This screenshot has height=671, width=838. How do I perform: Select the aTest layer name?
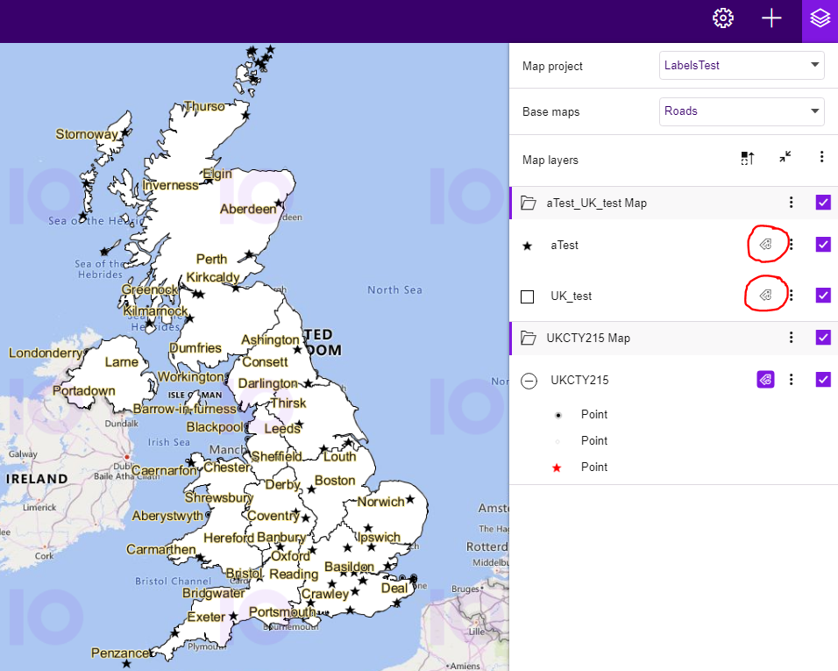tap(565, 246)
